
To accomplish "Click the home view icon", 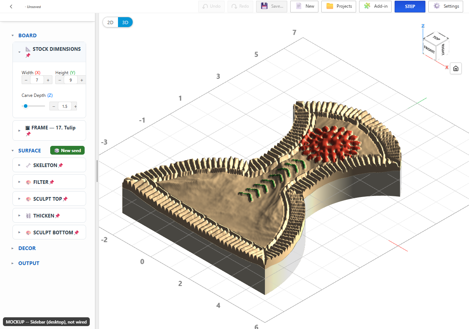I will pos(455,68).
